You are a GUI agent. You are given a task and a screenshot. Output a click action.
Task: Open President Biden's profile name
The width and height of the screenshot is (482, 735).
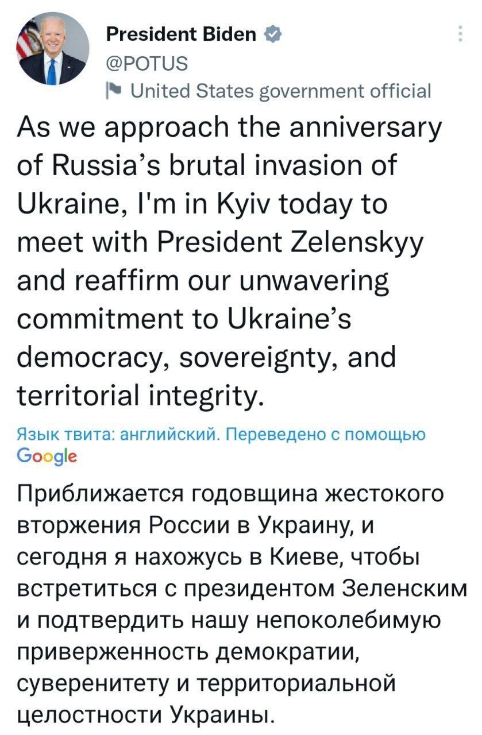(183, 33)
